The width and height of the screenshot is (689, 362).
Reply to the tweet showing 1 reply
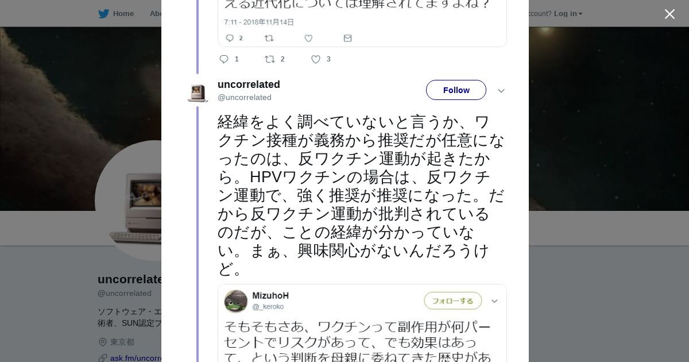tap(224, 59)
